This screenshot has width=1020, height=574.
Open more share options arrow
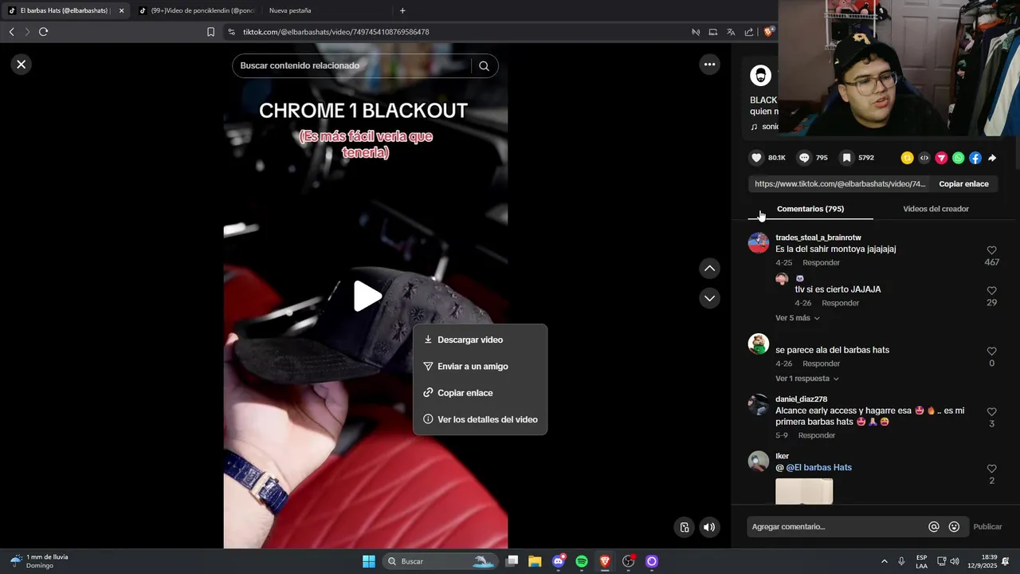992,158
